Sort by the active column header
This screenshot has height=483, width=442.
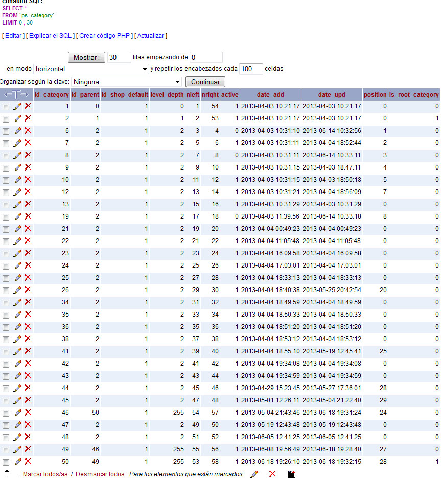(x=229, y=95)
